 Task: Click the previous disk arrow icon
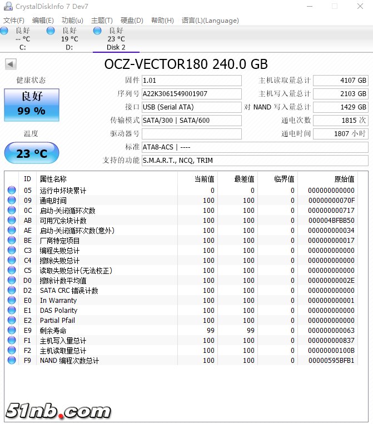[x=11, y=64]
